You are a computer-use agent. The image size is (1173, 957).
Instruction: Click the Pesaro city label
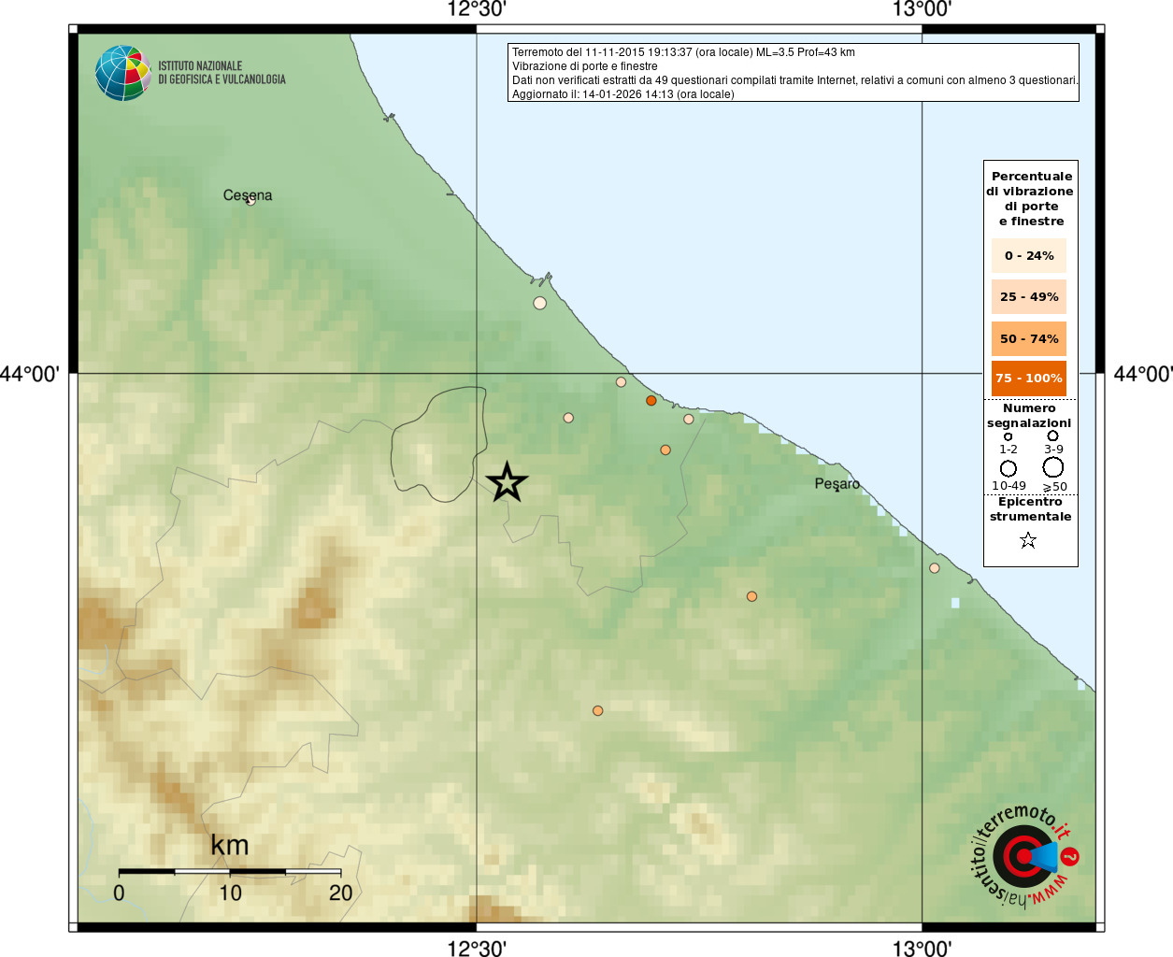point(837,483)
